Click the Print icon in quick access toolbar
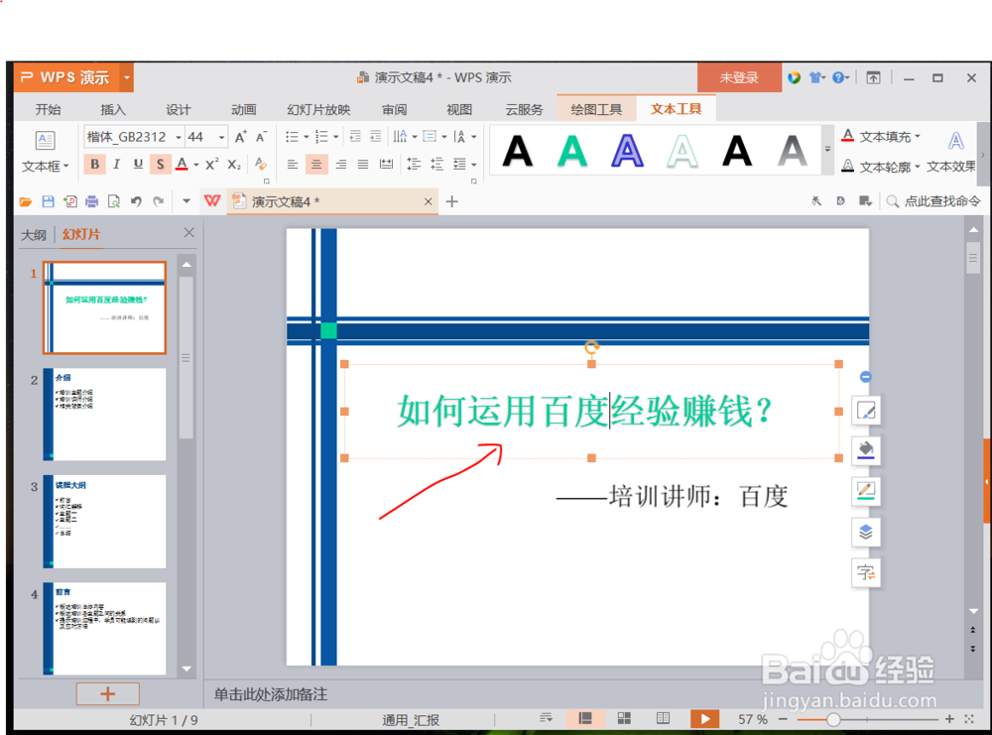 90,201
